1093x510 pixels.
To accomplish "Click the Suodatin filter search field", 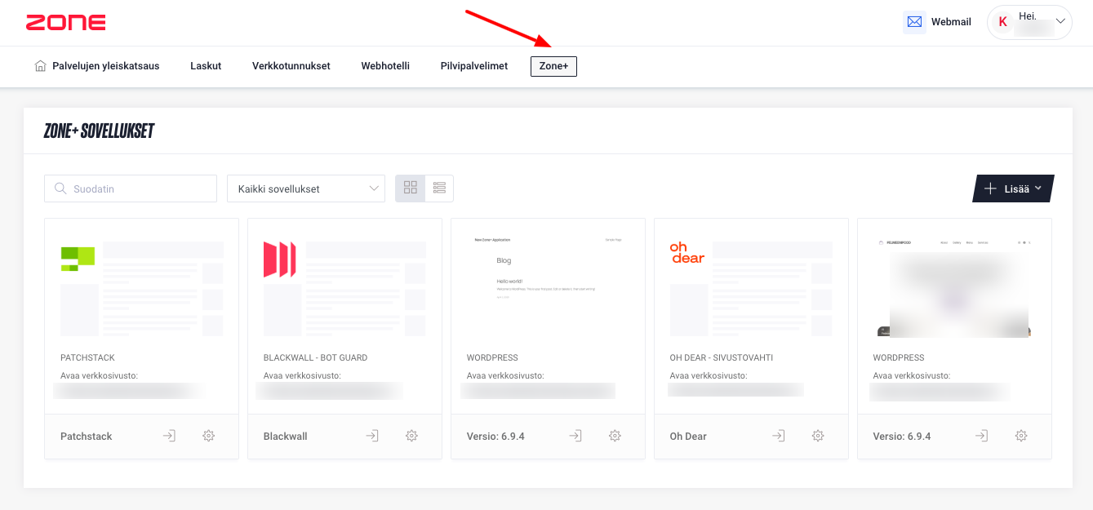I will click(131, 188).
